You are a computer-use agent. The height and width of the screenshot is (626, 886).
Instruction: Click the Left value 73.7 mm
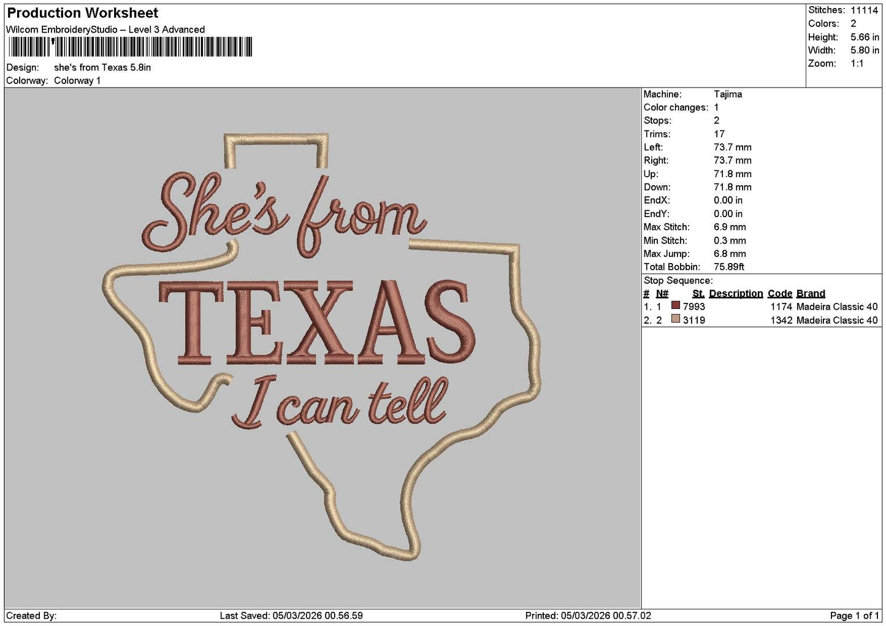pos(733,147)
